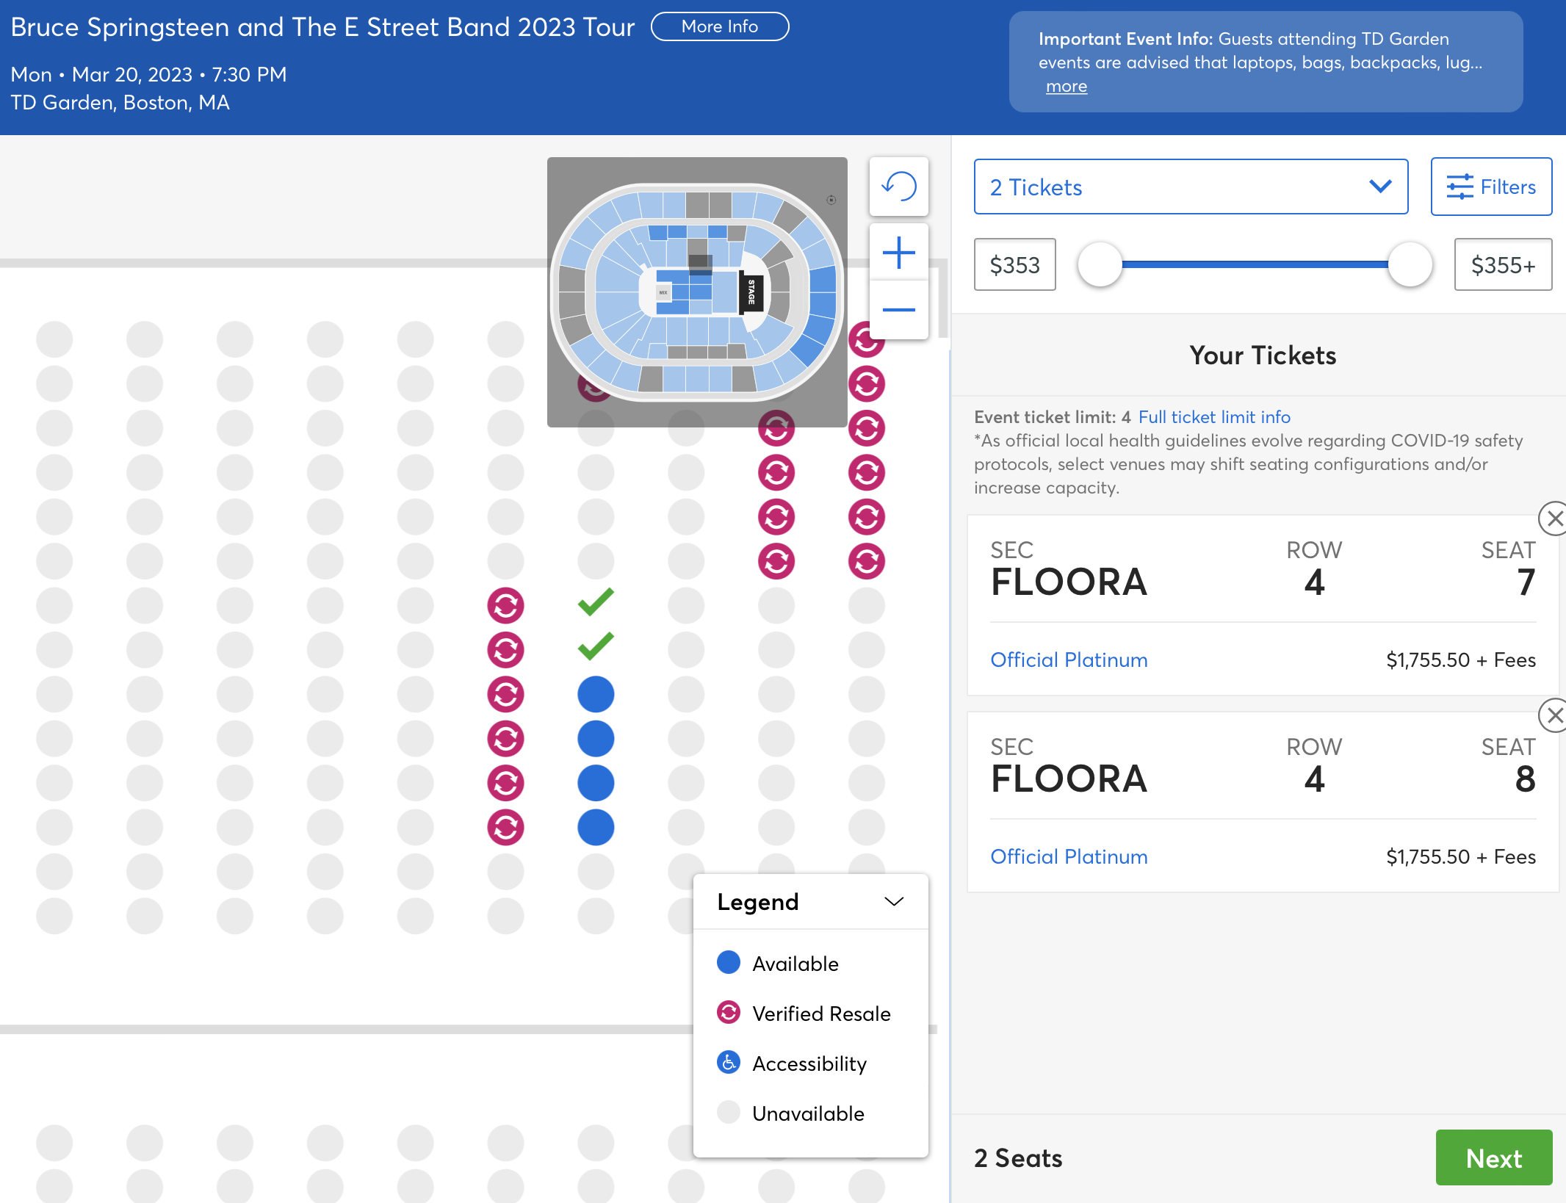Image resolution: width=1566 pixels, height=1203 pixels.
Task: Select the TD Garden venue menu item
Action: 120,101
